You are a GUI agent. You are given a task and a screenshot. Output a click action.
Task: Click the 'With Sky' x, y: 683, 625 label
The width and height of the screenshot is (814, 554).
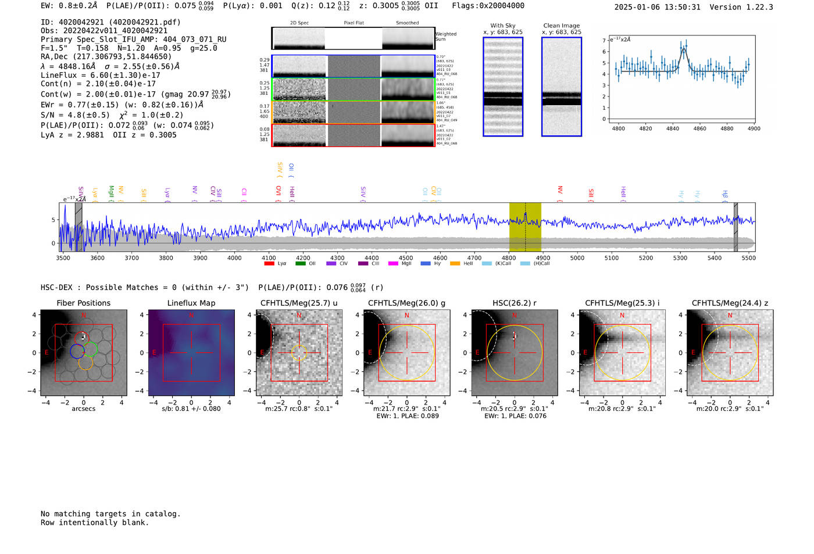pyautogui.click(x=503, y=29)
